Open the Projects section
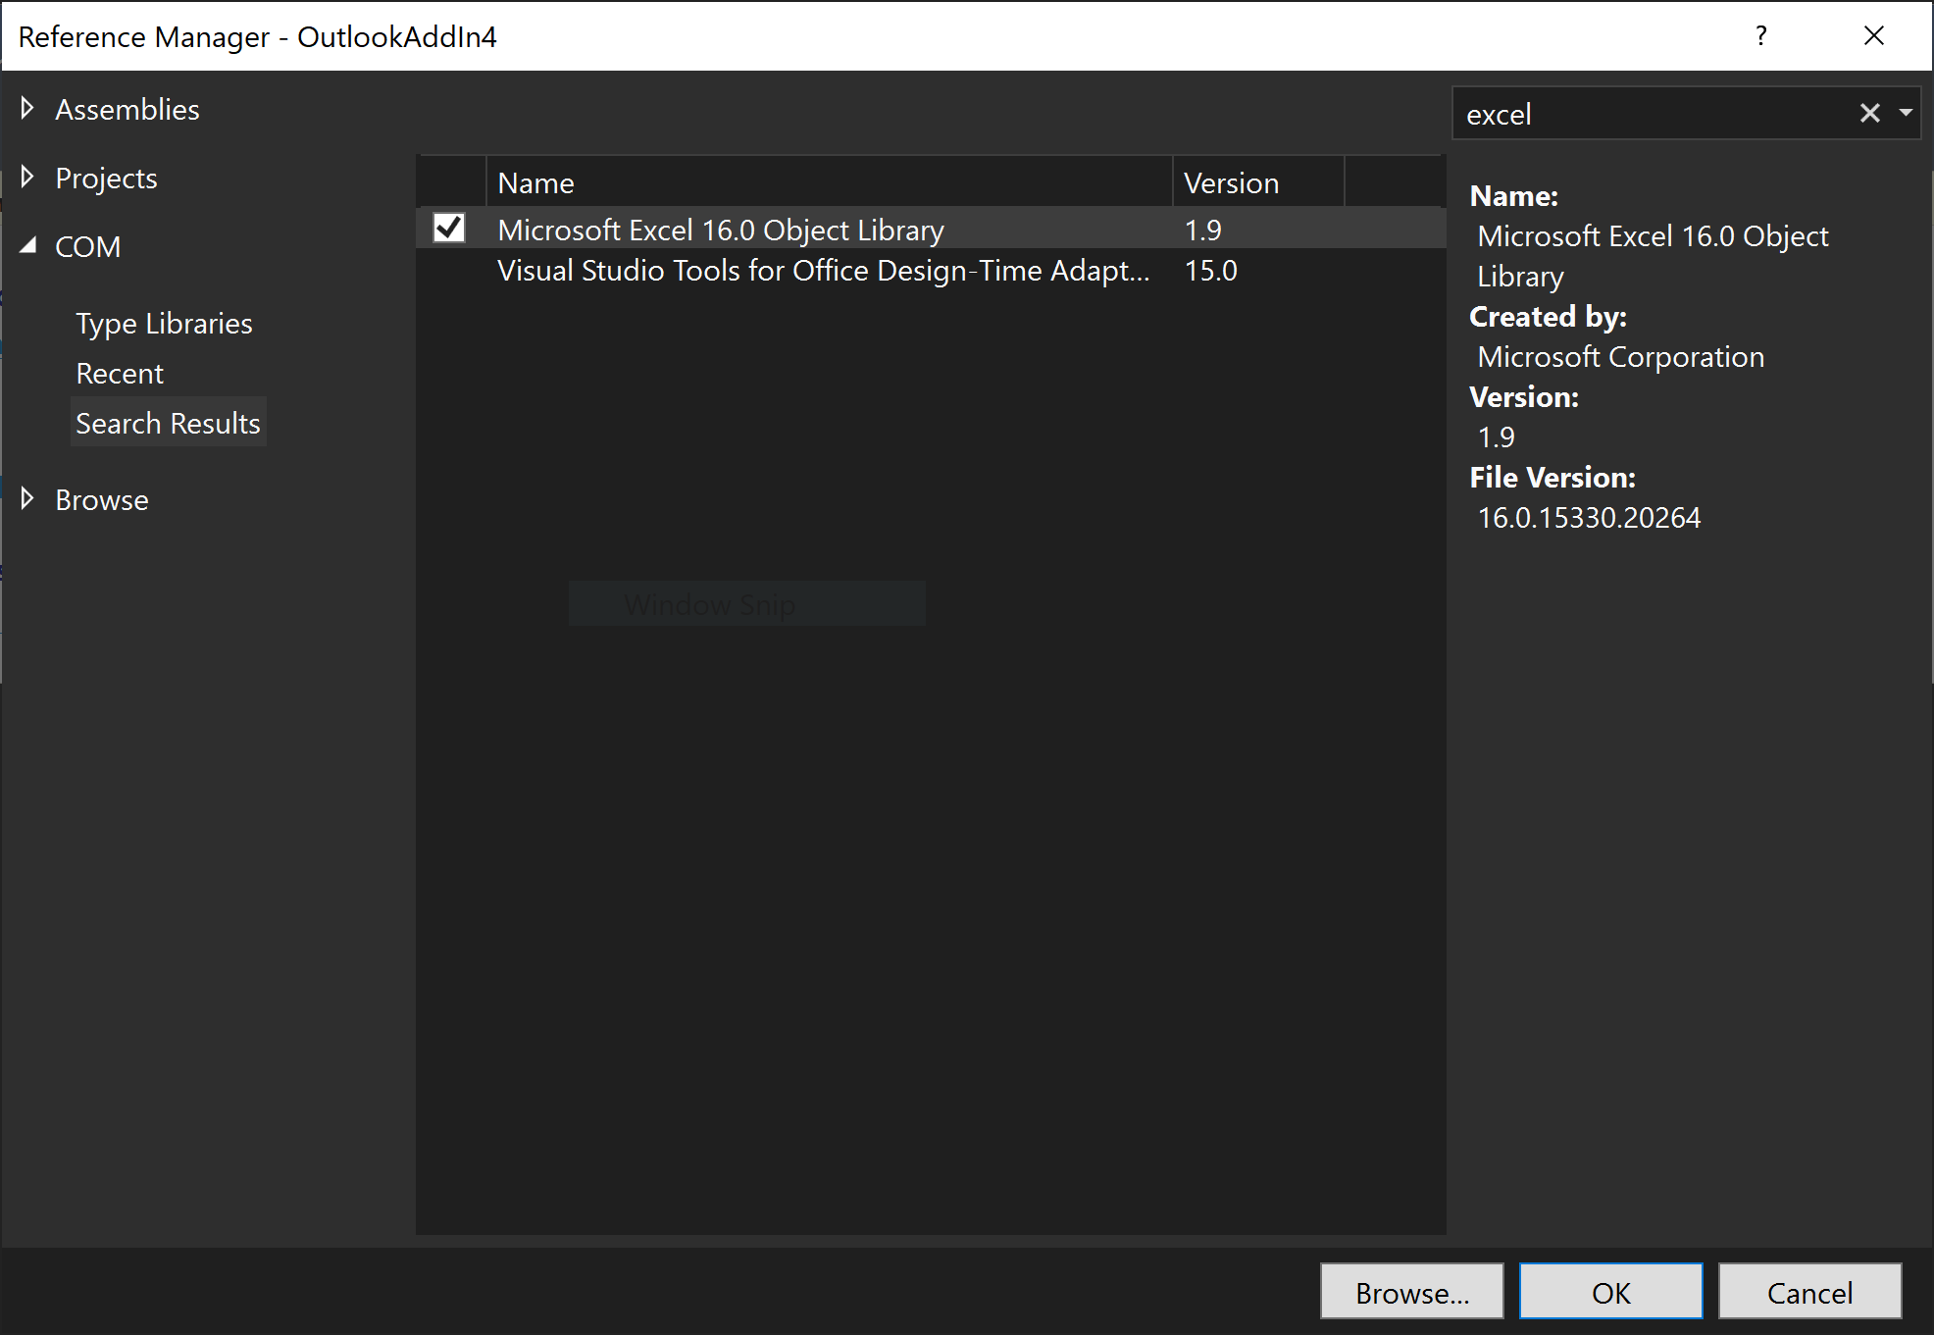 click(x=106, y=178)
